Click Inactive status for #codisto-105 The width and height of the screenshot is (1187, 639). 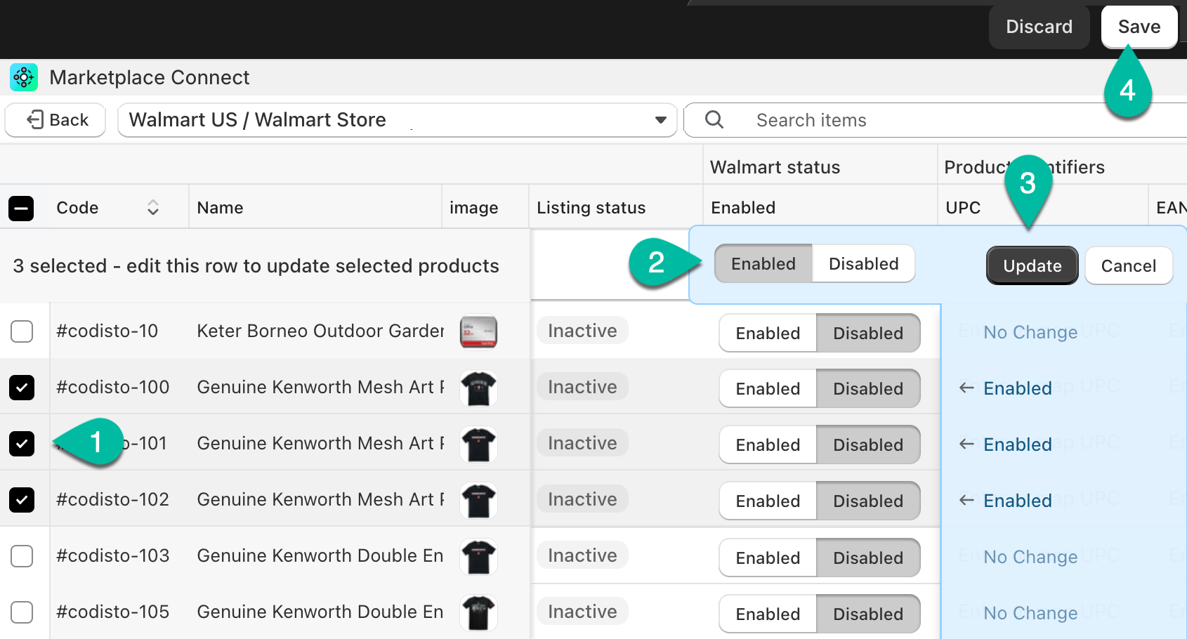pyautogui.click(x=582, y=612)
